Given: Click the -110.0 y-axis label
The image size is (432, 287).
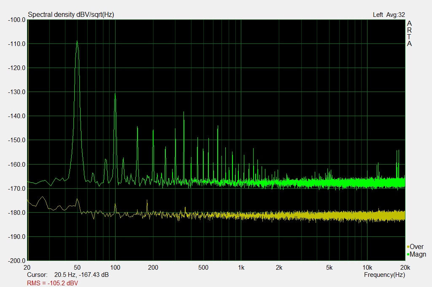Looking at the screenshot, I should [x=17, y=44].
